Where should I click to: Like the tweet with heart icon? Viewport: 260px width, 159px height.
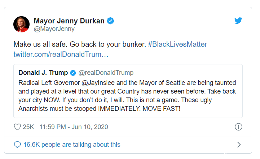(x=17, y=127)
